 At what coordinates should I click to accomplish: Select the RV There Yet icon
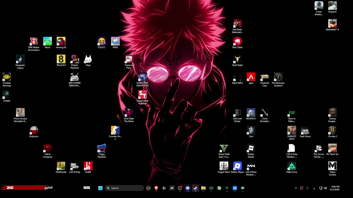tap(332, 150)
